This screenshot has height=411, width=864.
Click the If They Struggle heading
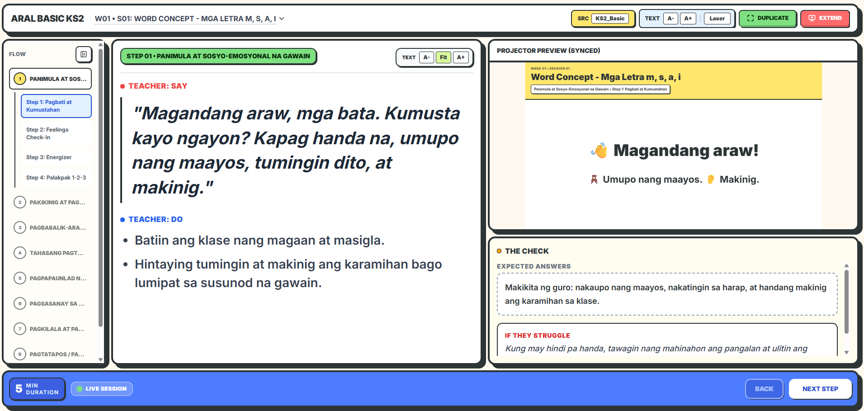pyautogui.click(x=537, y=335)
